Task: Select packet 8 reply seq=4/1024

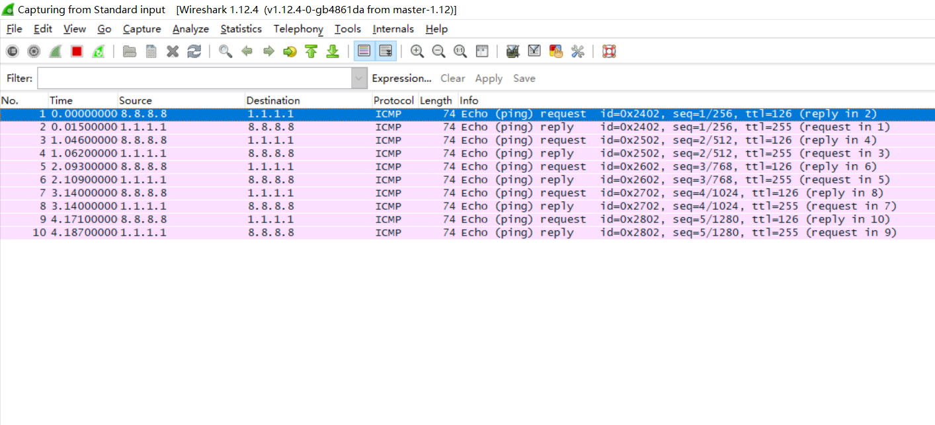Action: (467, 206)
